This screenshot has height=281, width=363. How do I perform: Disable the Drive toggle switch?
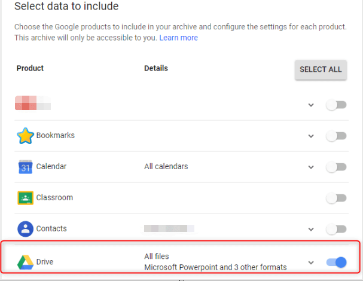pyautogui.click(x=337, y=262)
